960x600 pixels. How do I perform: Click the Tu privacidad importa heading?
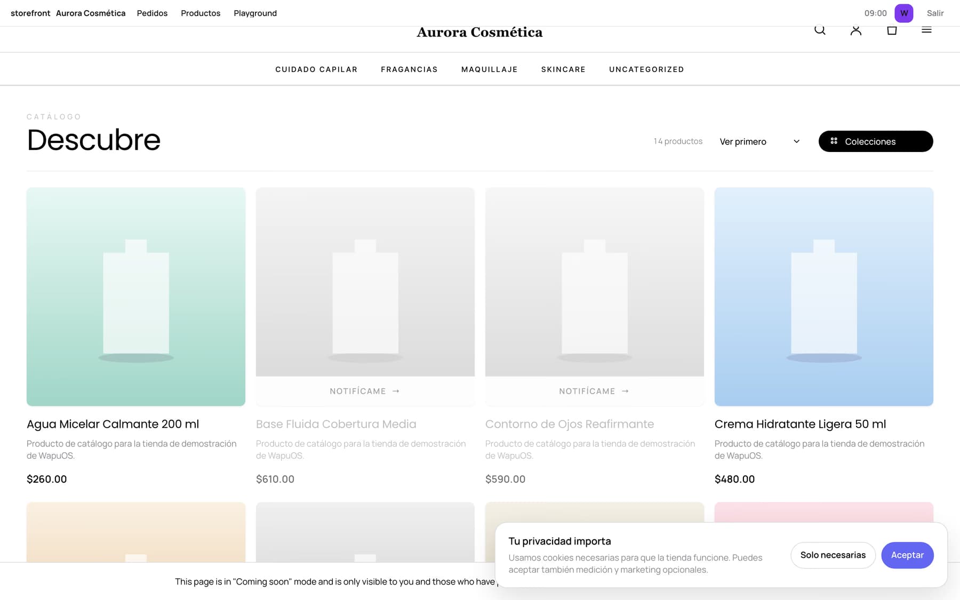pos(559,541)
